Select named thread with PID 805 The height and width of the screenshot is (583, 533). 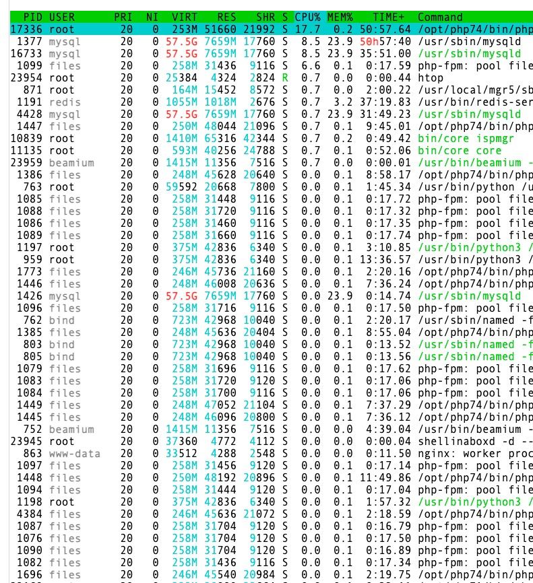point(272,356)
